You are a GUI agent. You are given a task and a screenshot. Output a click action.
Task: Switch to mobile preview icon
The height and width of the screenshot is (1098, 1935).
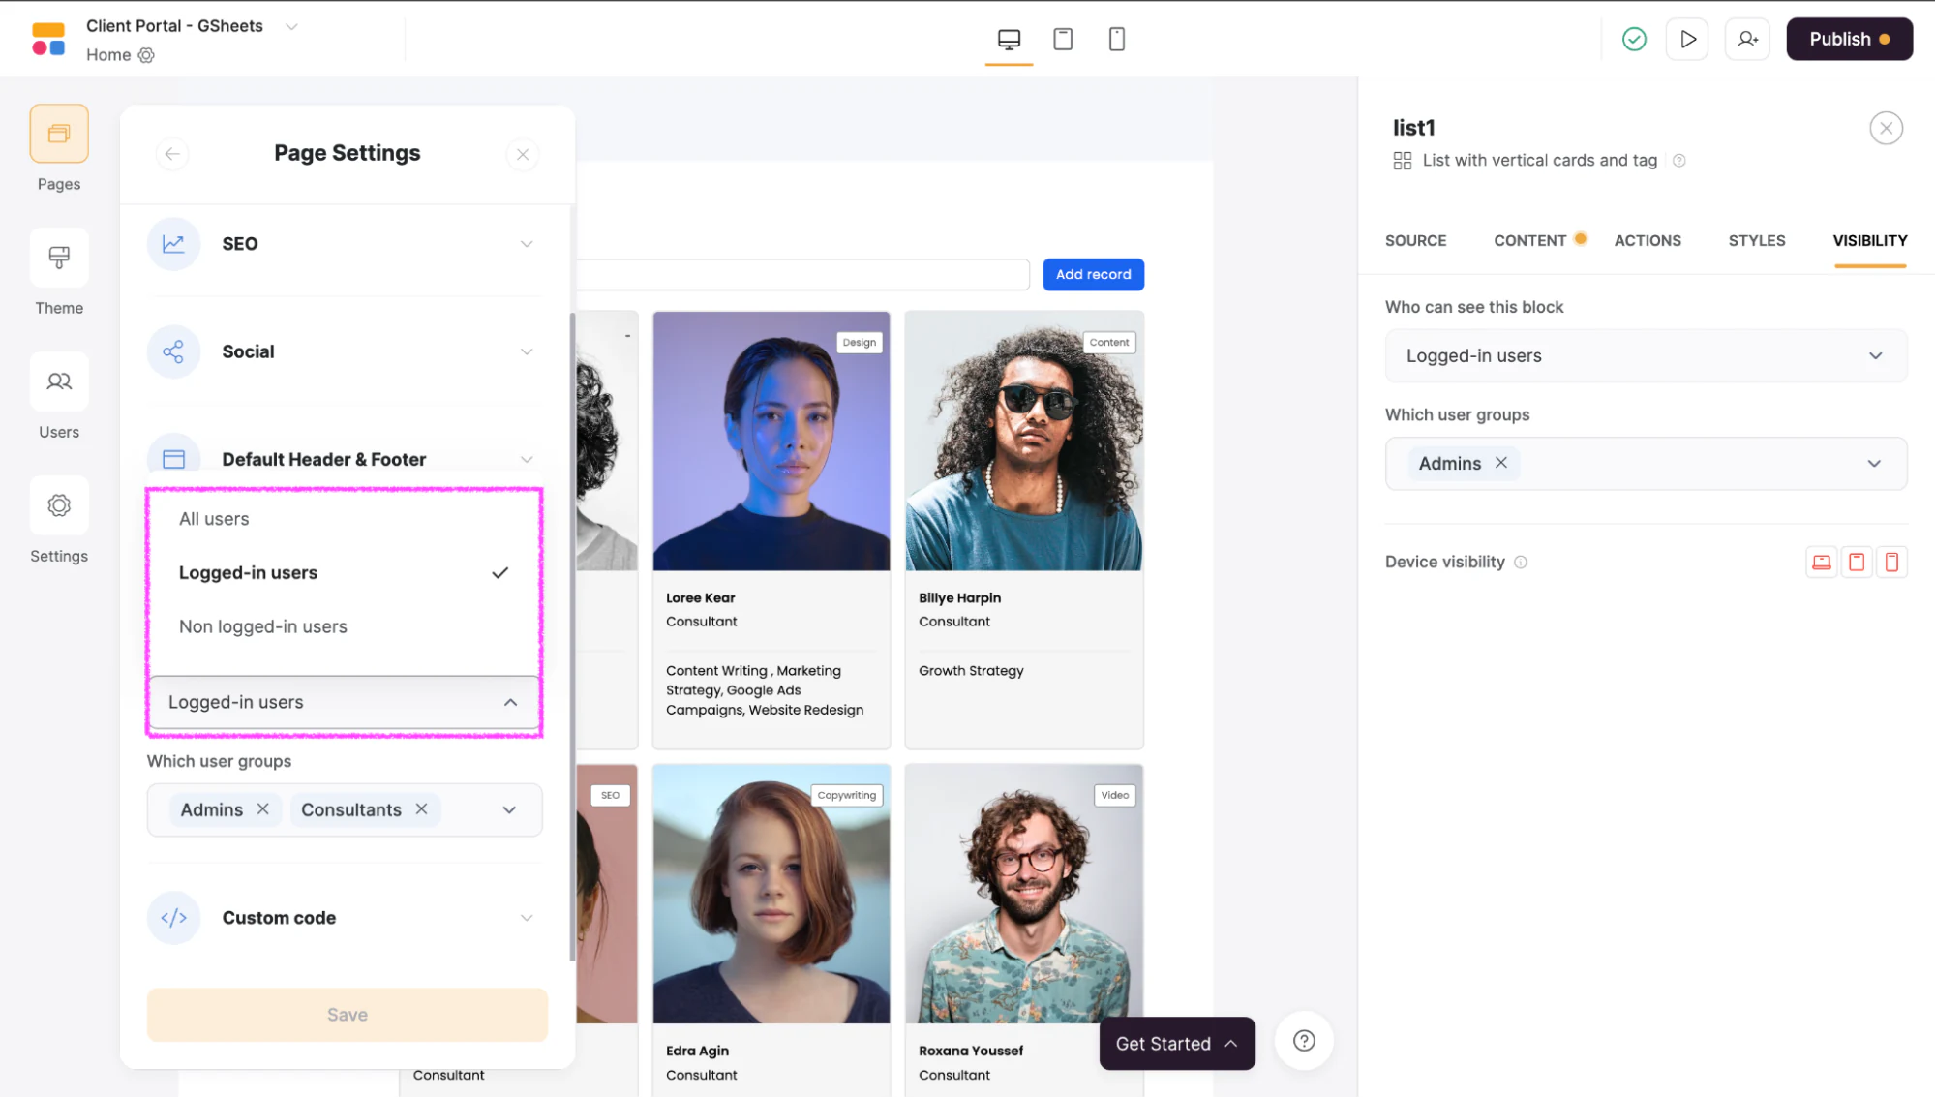click(1117, 40)
